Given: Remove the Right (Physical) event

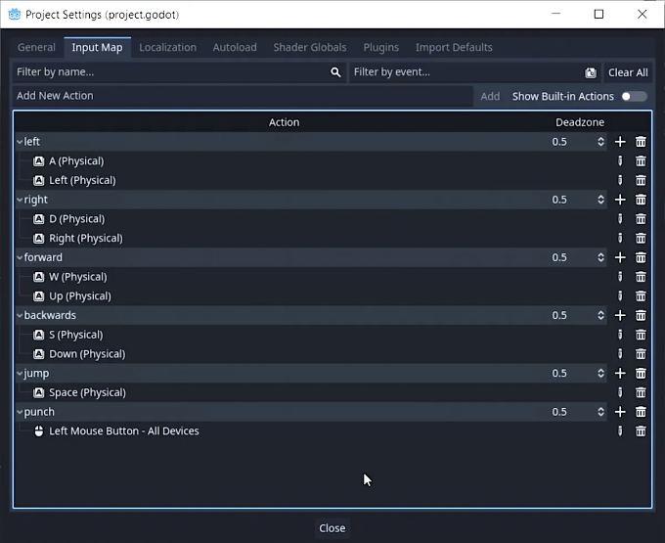Looking at the screenshot, I should click(641, 238).
